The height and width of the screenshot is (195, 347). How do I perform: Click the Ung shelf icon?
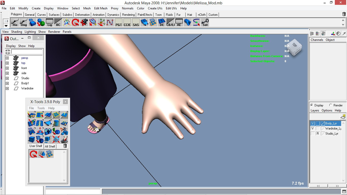[x=24, y=23]
